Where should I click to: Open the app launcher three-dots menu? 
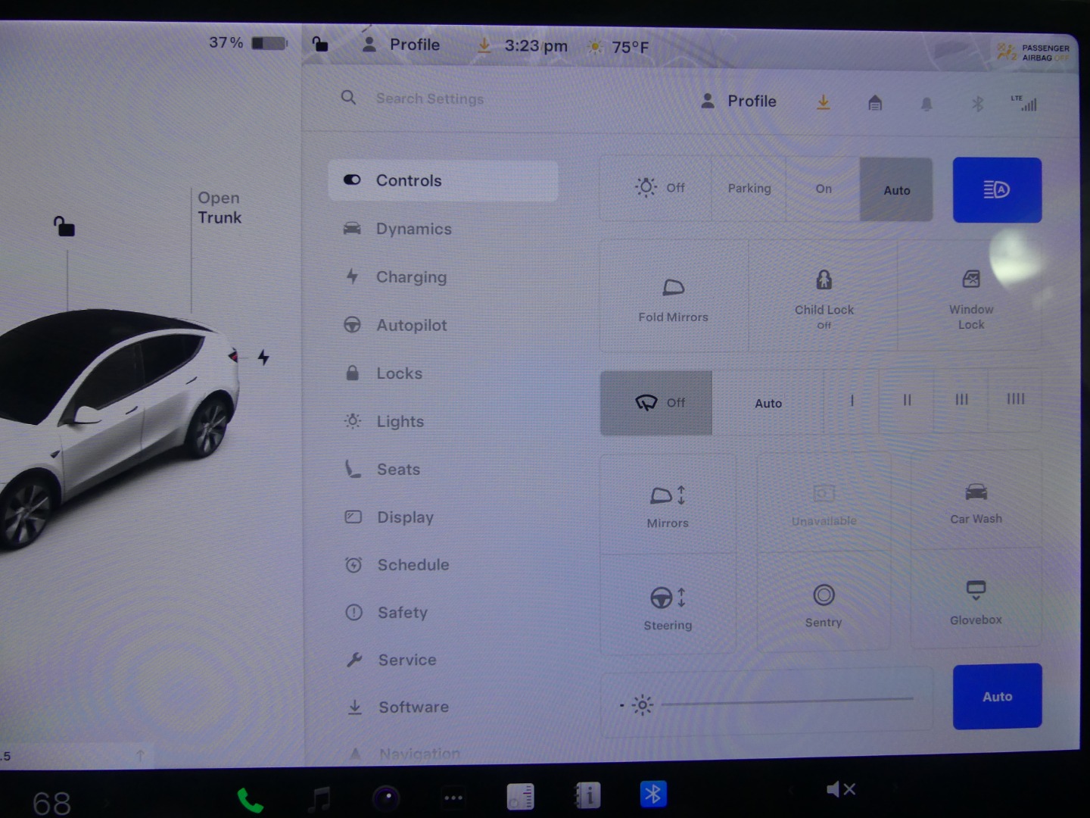(453, 798)
